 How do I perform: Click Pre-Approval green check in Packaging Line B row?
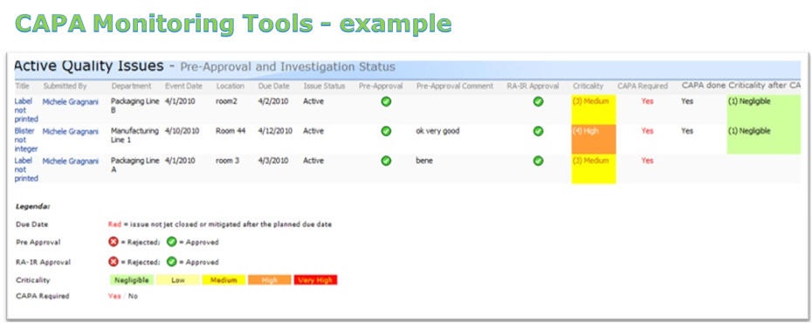[386, 101]
